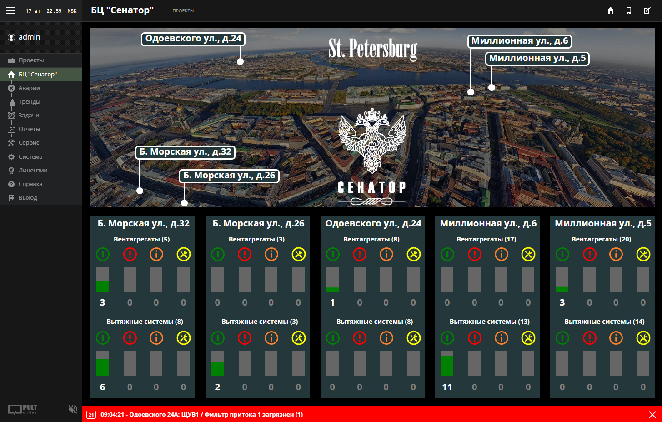The image size is (662, 422).
Task: Click Б. Морская ул., д.26 map label
Action: pyautogui.click(x=229, y=176)
